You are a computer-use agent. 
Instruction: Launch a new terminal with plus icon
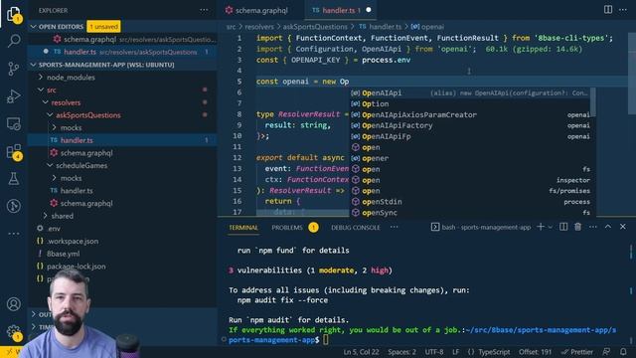[x=541, y=227]
